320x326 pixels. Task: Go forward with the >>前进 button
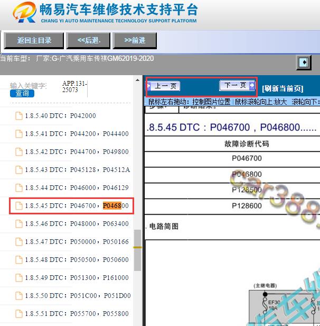[135, 41]
